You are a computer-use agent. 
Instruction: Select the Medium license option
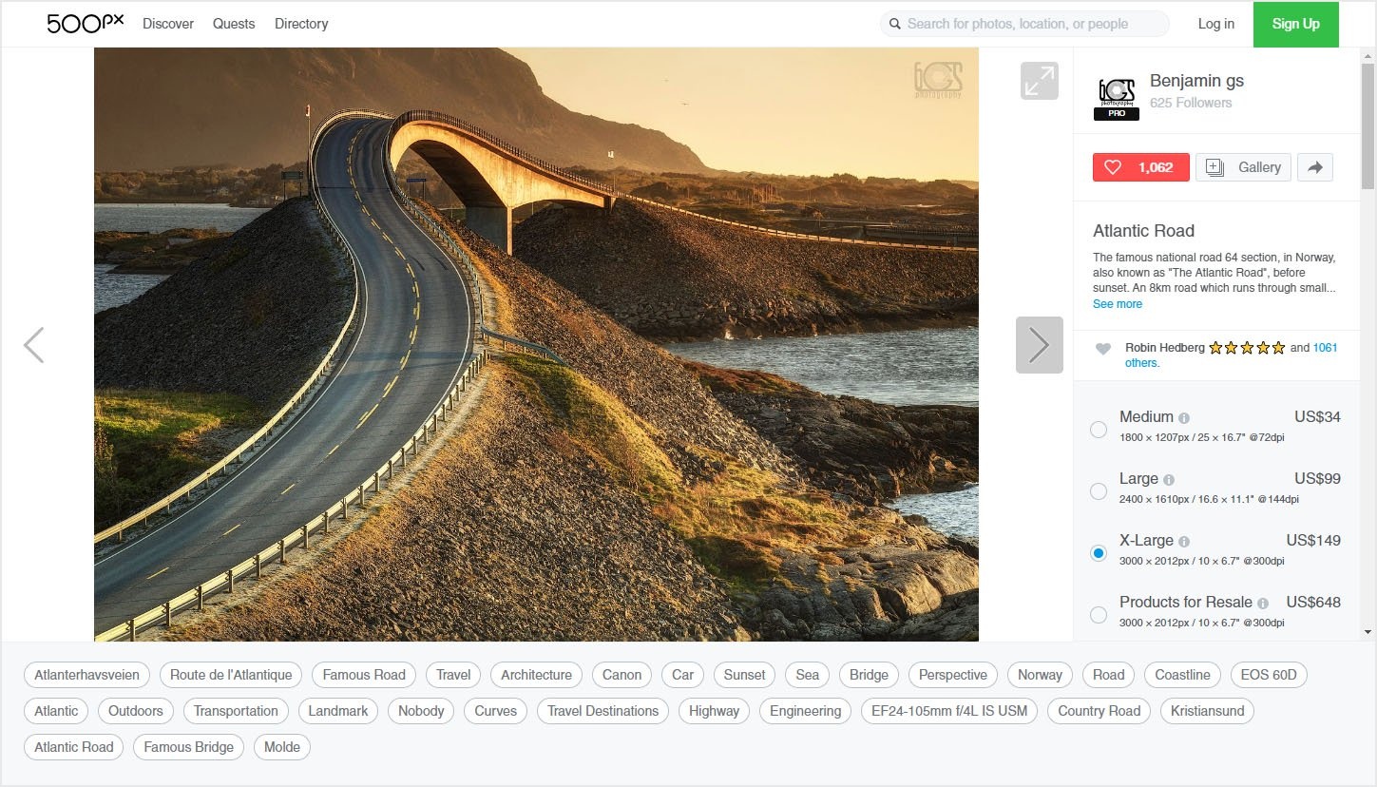pos(1099,430)
